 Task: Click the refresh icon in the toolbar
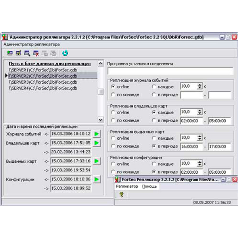pos(65,53)
